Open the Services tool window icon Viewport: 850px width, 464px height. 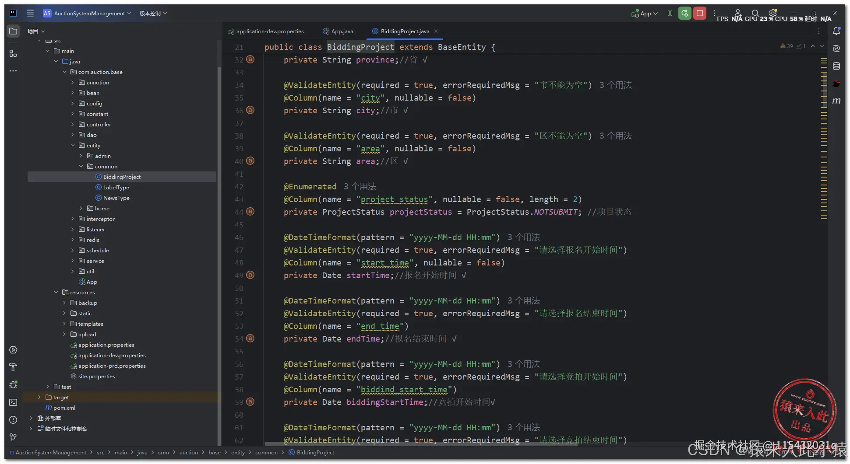tap(13, 350)
